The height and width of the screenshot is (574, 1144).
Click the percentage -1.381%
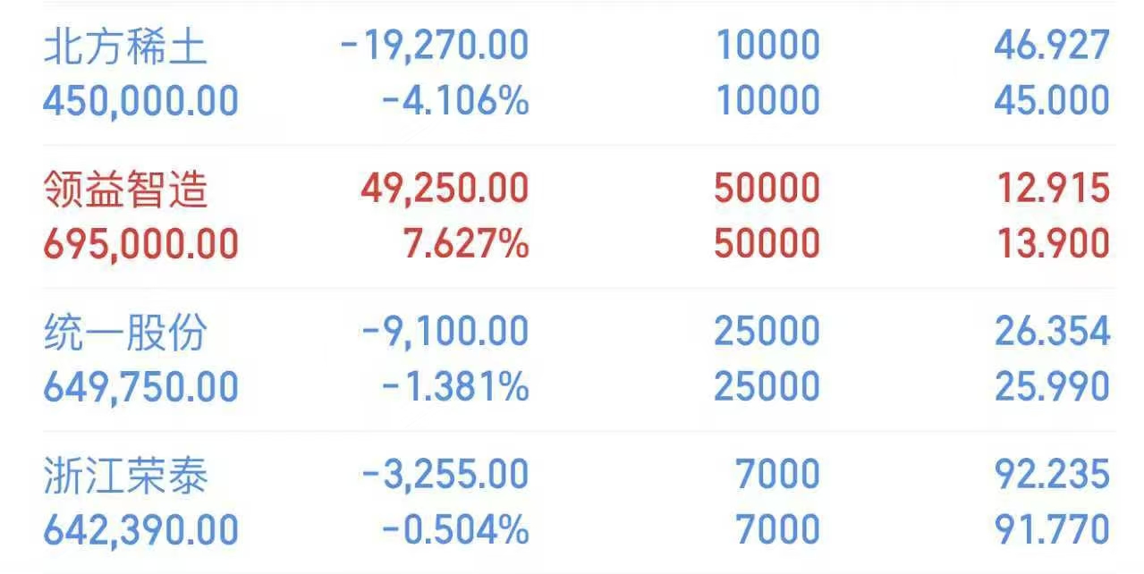point(454,387)
